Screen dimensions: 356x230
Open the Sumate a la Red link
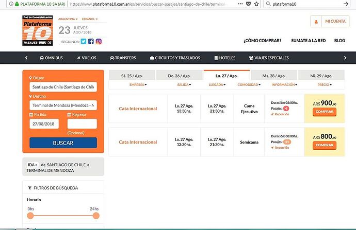point(309,41)
